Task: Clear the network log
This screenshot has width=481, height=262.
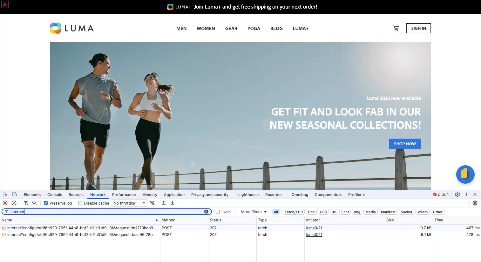Action: (14, 203)
